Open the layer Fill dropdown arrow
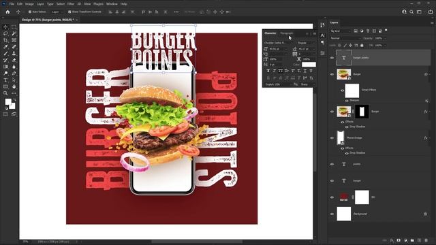 (384, 46)
